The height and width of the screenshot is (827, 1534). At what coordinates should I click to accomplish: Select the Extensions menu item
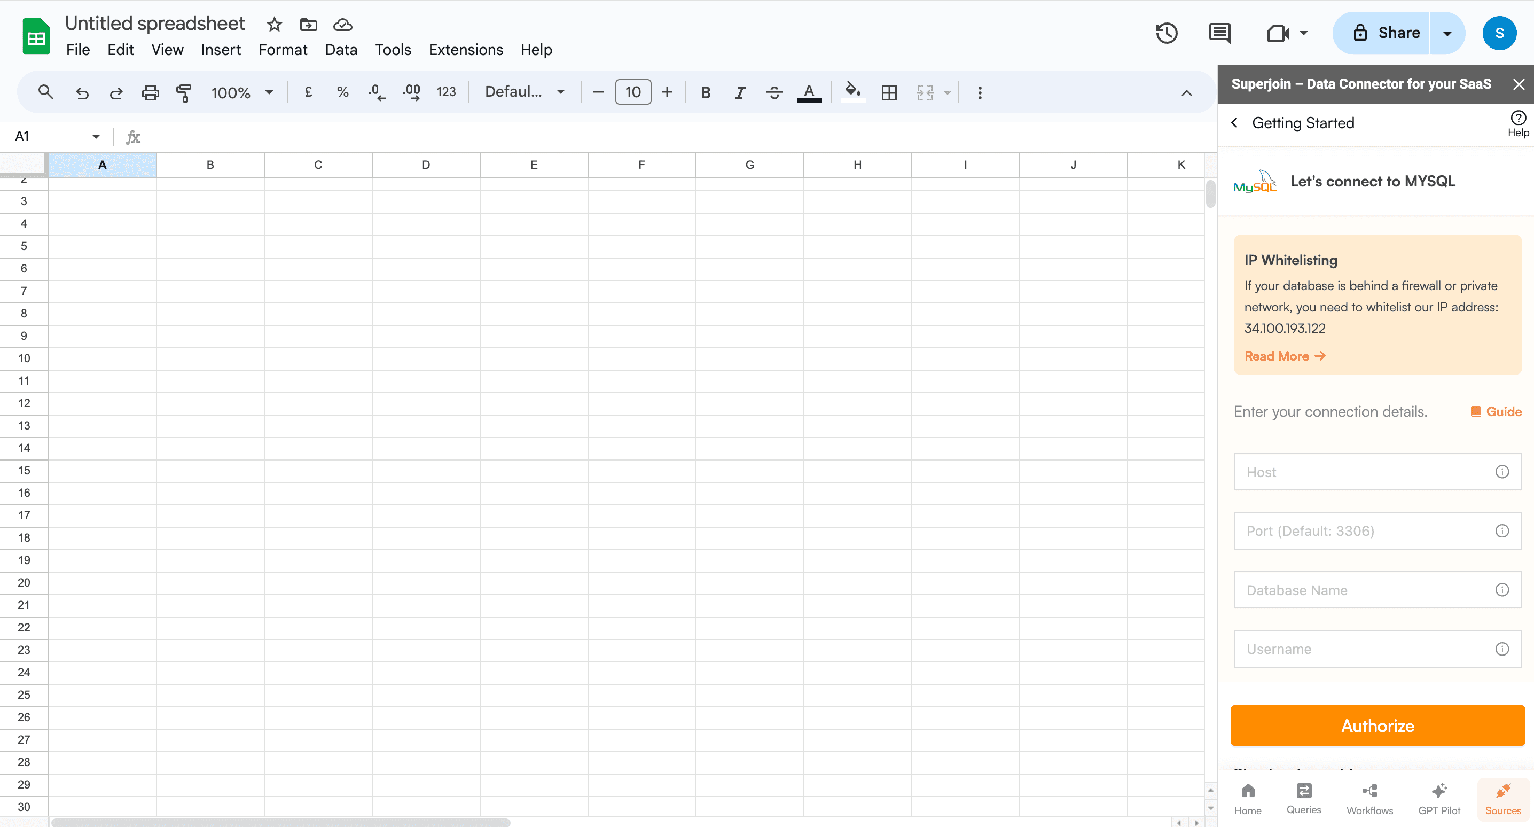464,49
